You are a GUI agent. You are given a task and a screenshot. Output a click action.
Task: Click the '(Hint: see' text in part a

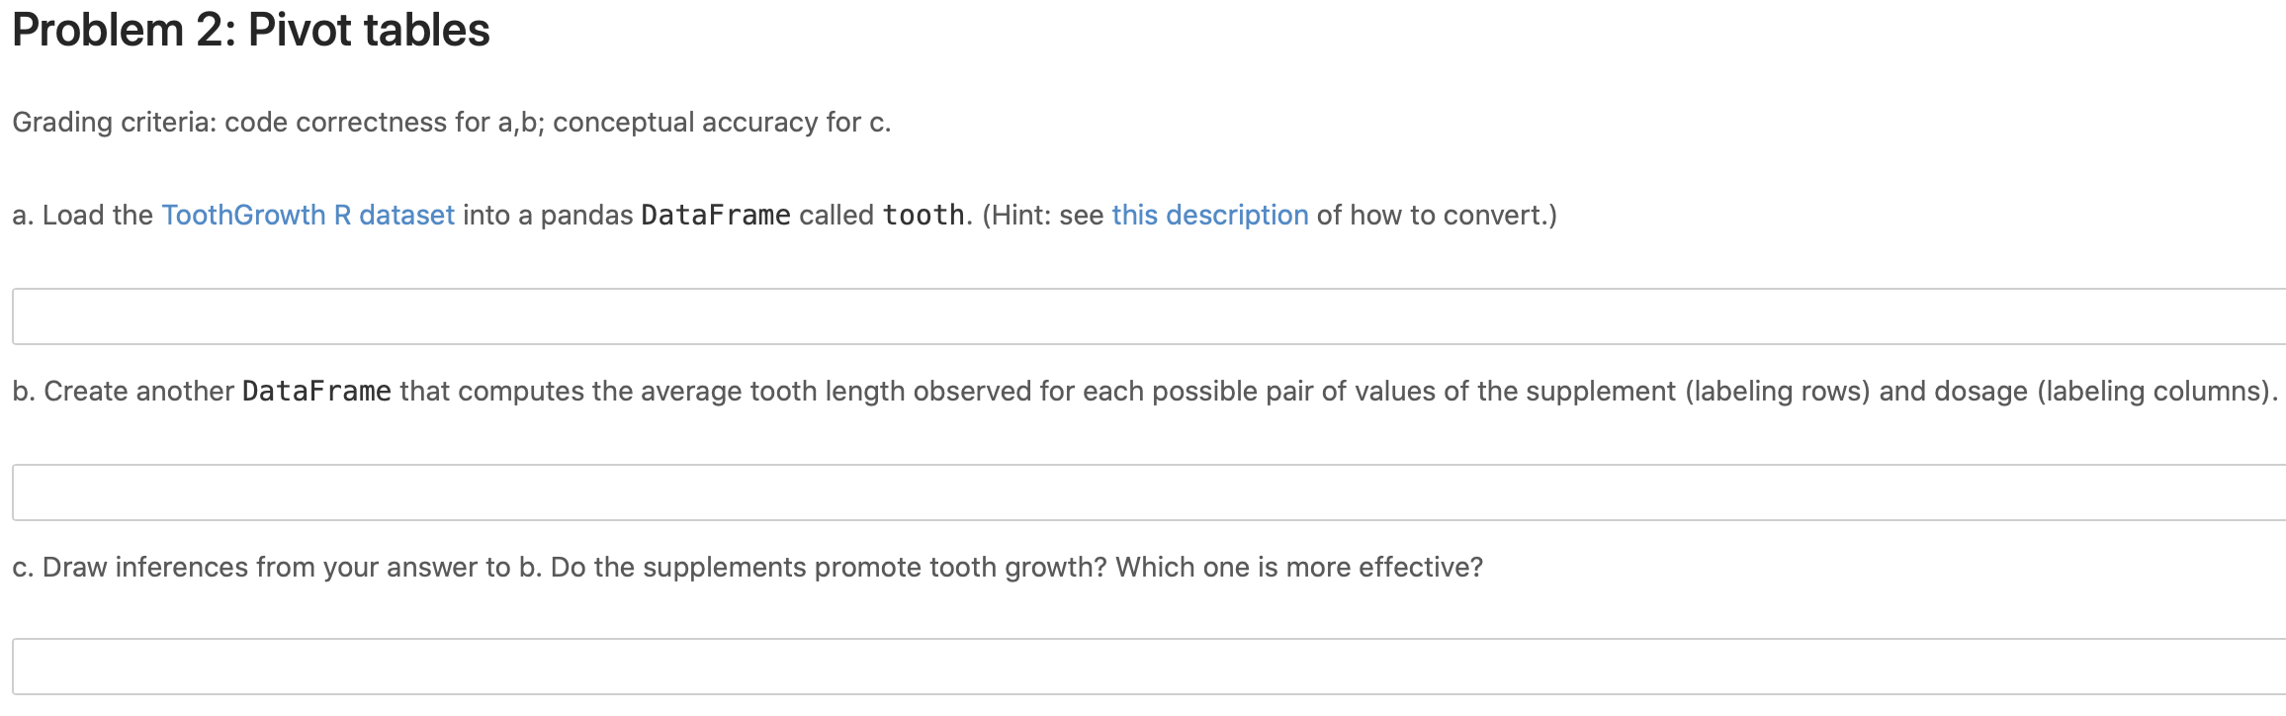coord(1042,215)
